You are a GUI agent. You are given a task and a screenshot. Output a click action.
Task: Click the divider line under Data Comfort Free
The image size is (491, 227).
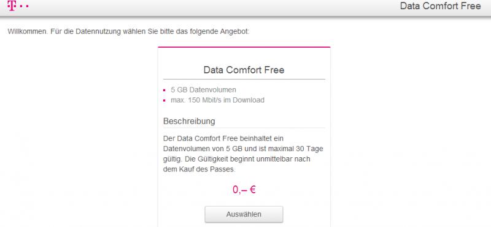pos(244,79)
